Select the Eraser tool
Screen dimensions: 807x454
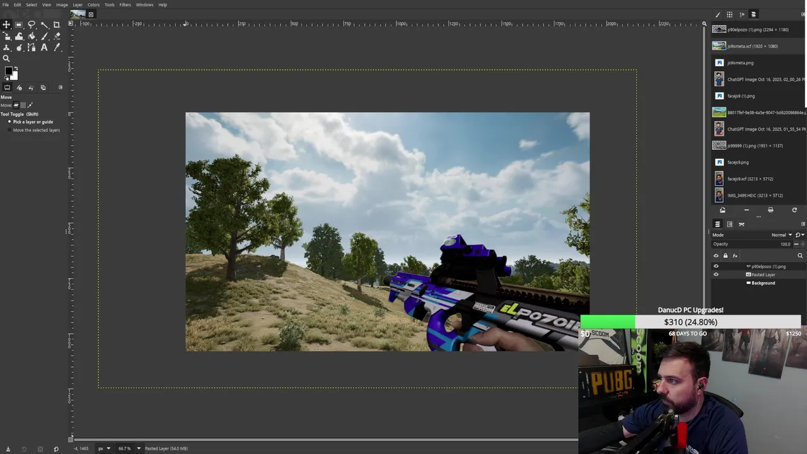tap(57, 37)
